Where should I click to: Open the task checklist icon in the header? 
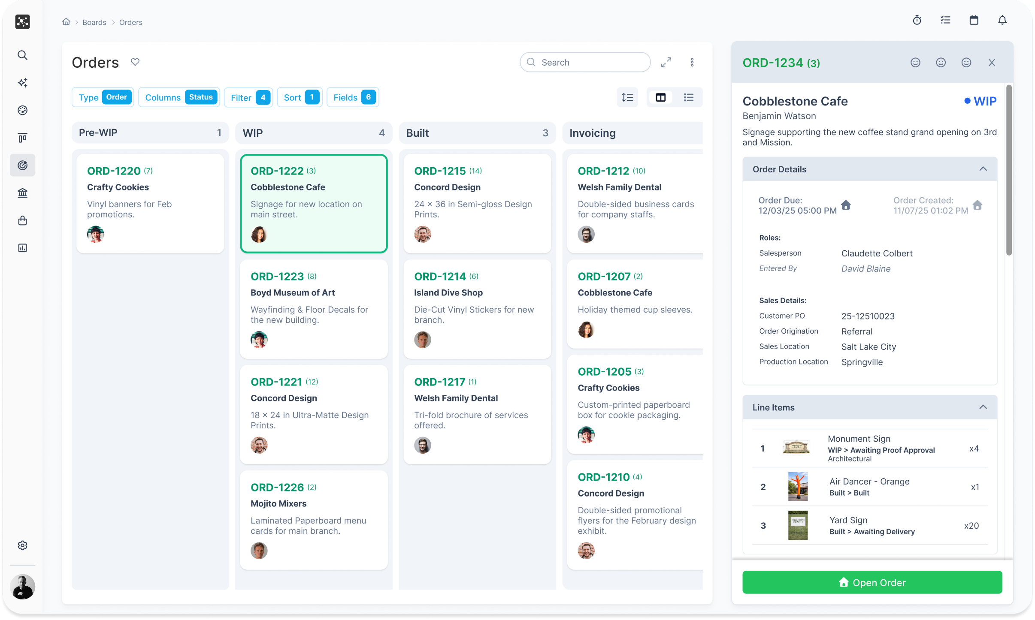[945, 20]
